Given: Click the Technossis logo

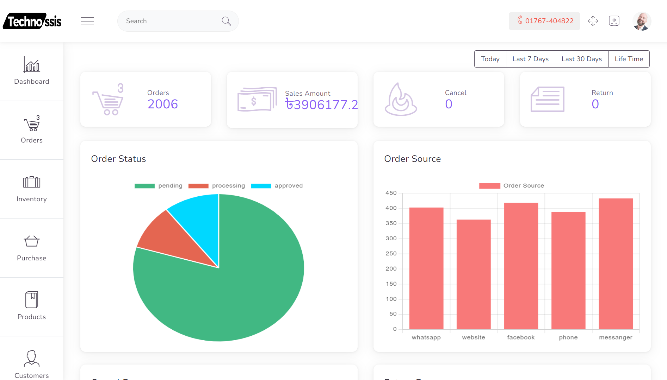Looking at the screenshot, I should (32, 21).
